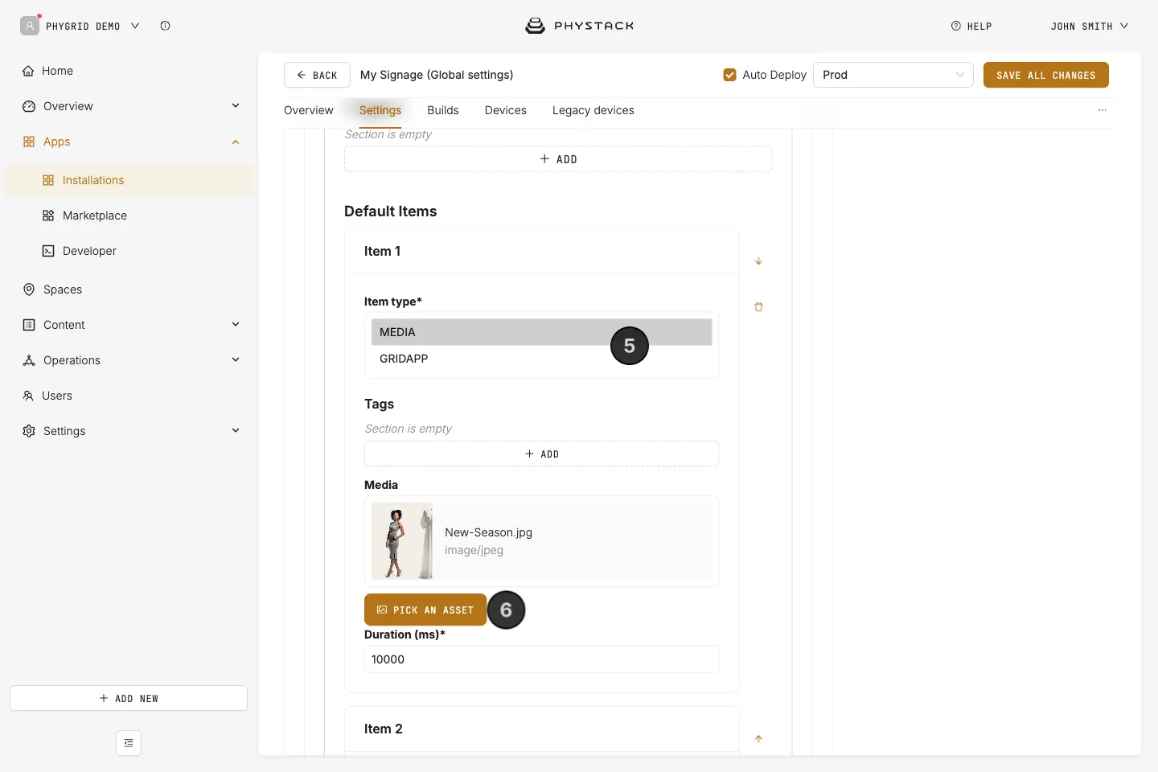Viewport: 1158px width, 772px height.
Task: Collapse sidebar using bottom menu icon
Action: pos(129,743)
